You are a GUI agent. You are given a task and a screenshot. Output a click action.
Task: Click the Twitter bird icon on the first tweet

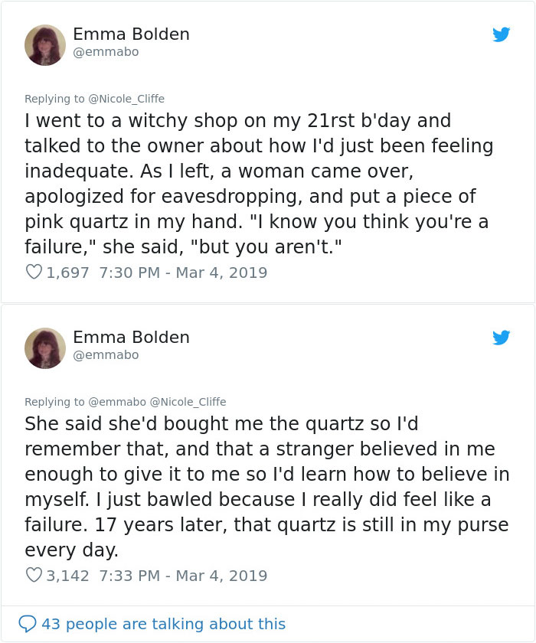click(502, 34)
